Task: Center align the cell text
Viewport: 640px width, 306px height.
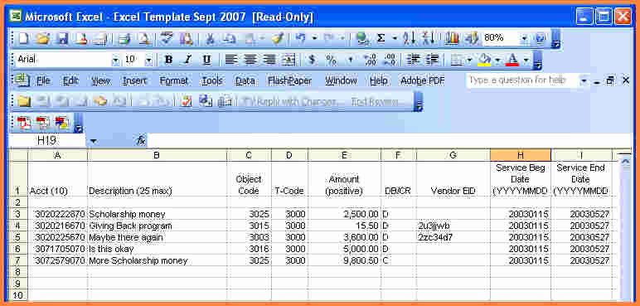Action: (x=250, y=60)
